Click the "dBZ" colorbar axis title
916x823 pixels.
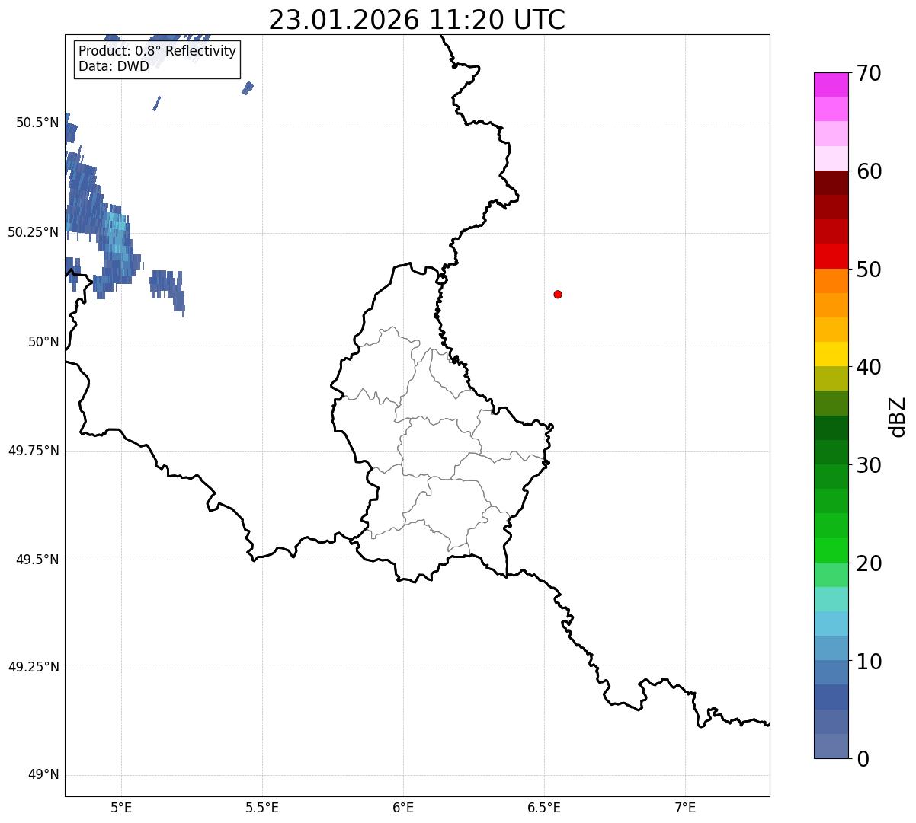point(898,416)
